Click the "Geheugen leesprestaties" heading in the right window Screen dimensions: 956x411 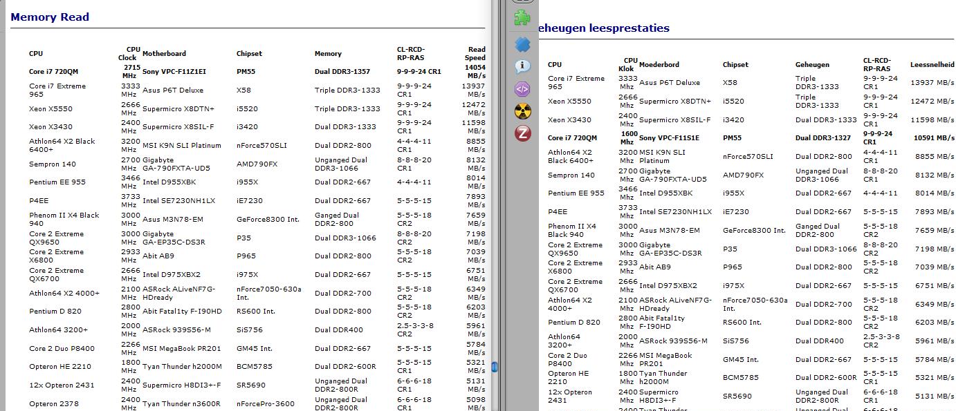pyautogui.click(x=603, y=28)
